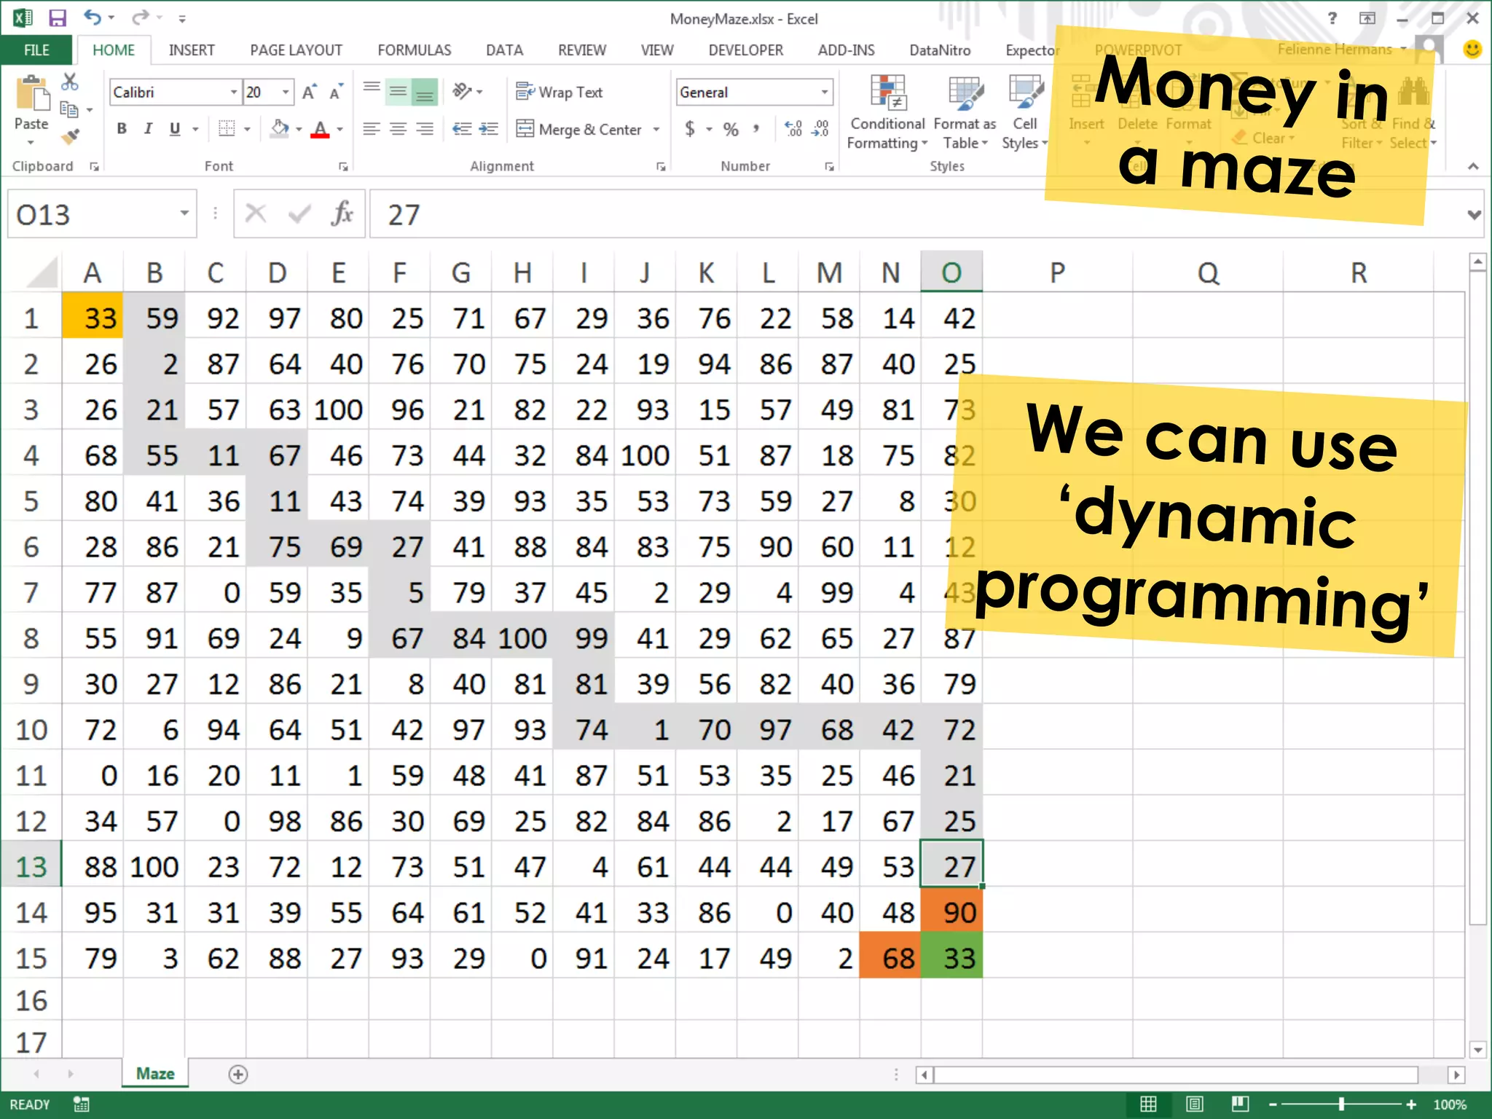
Task: Toggle Bold formatting
Action: [x=122, y=129]
